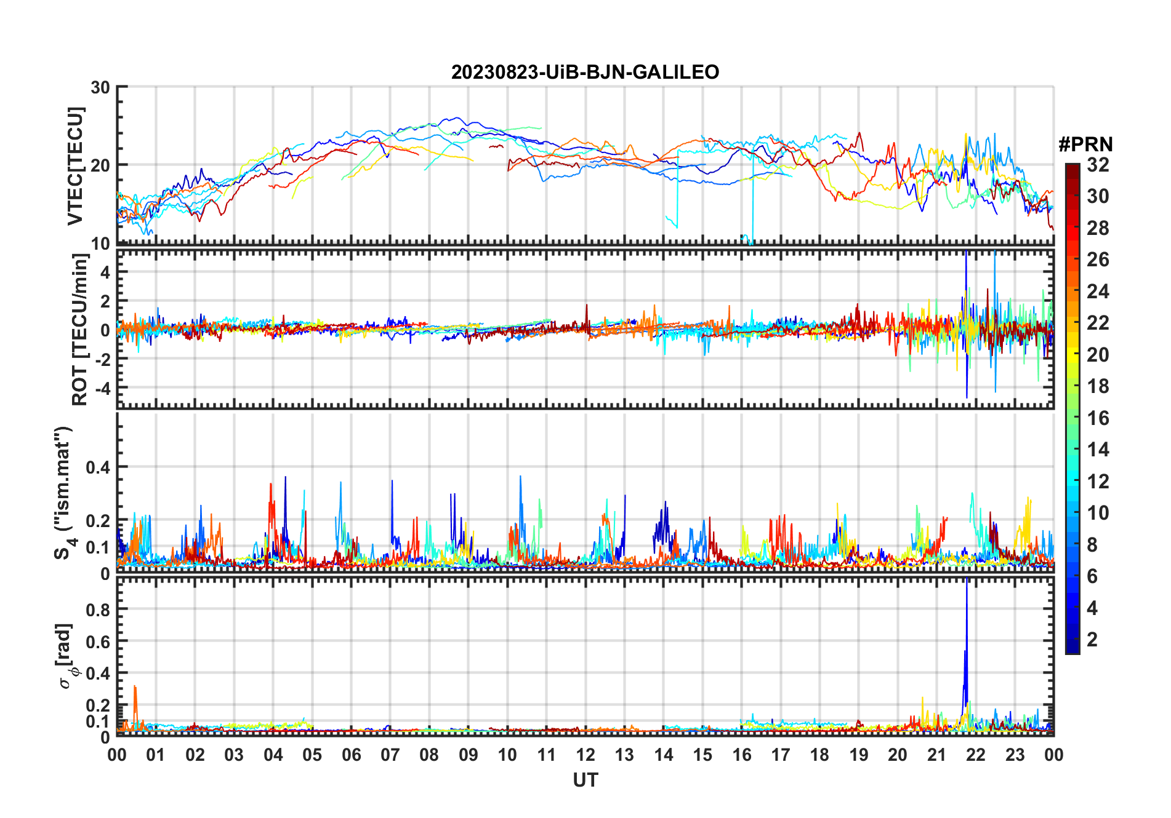Click the 09 hour tick on UT axis
Viewport: 1171px width, 818px height.
(x=469, y=755)
